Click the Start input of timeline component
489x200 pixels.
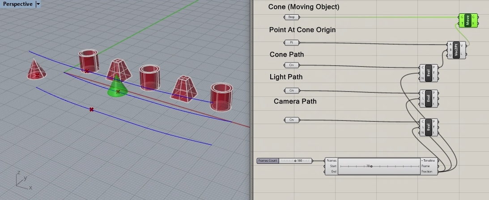click(x=332, y=166)
